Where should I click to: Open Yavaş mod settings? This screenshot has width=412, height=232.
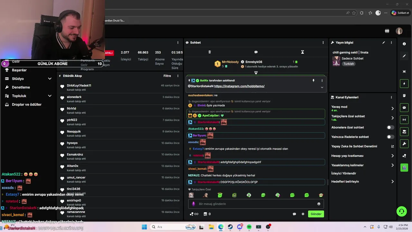(x=363, y=108)
